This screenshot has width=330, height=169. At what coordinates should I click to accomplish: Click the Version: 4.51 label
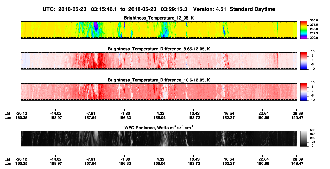point(210,9)
